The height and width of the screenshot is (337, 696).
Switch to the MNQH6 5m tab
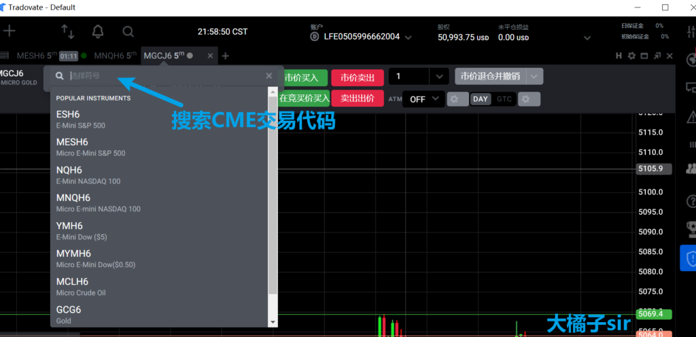coord(115,56)
